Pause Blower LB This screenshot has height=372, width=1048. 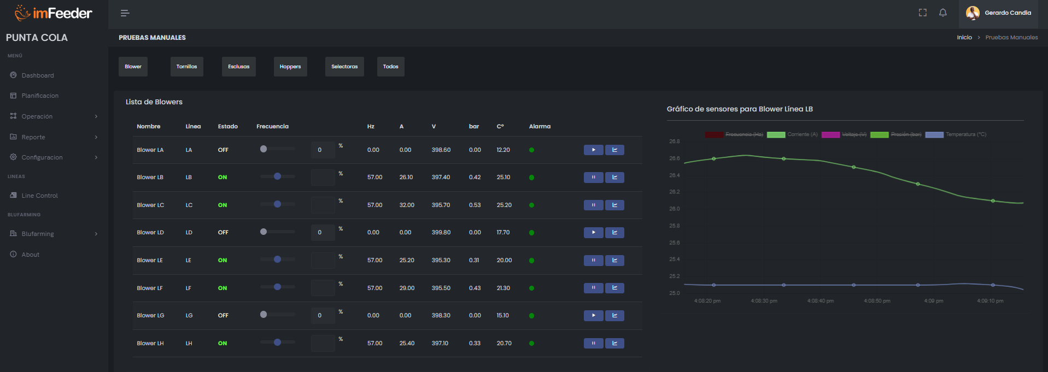(594, 178)
